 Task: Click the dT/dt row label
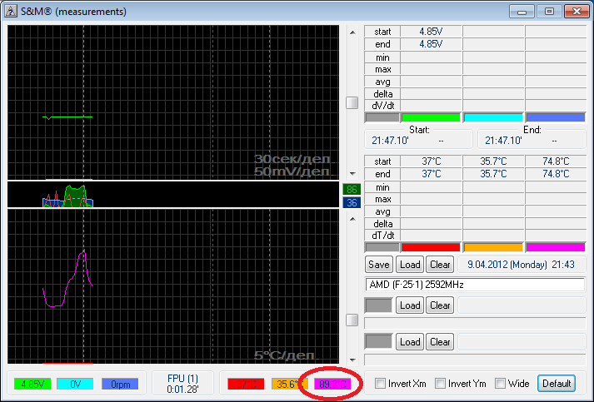pos(382,236)
